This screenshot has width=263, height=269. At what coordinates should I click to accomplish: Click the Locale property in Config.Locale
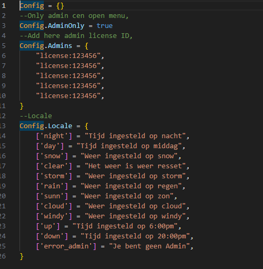coord(60,126)
